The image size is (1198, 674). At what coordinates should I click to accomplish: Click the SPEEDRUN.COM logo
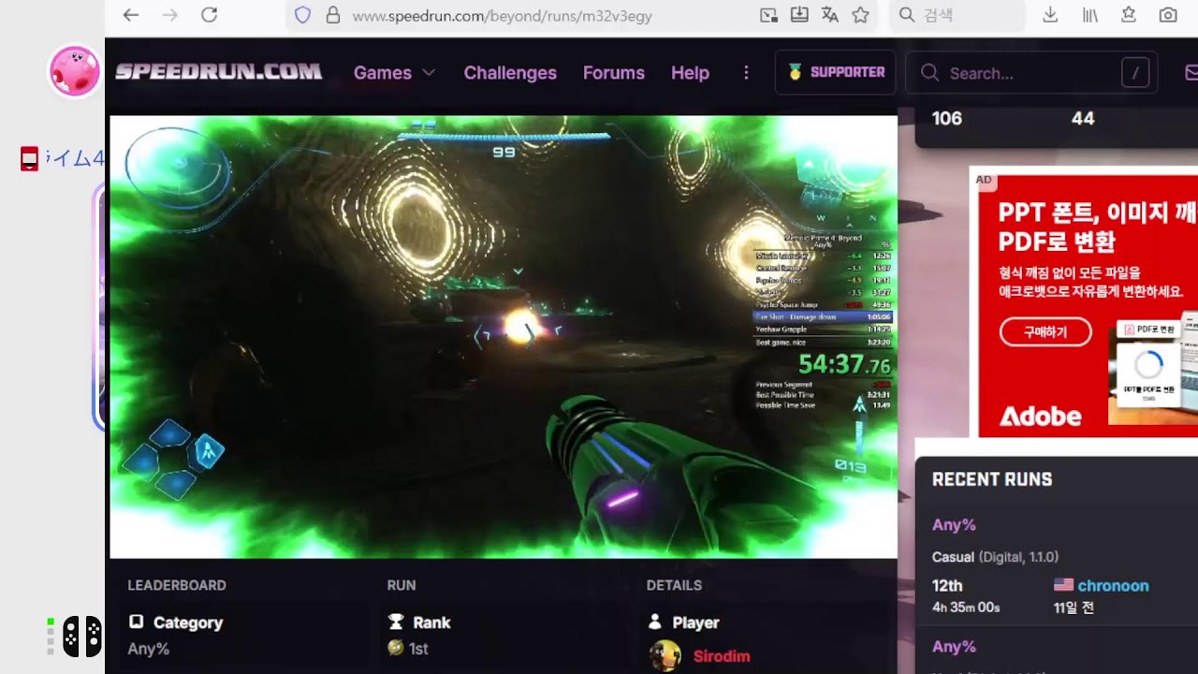(219, 72)
